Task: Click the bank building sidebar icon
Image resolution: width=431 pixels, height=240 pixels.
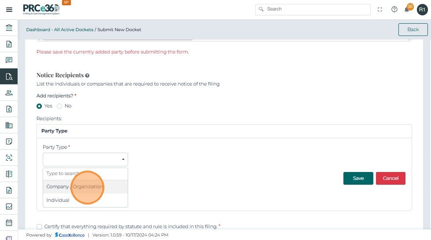Action: [9, 28]
